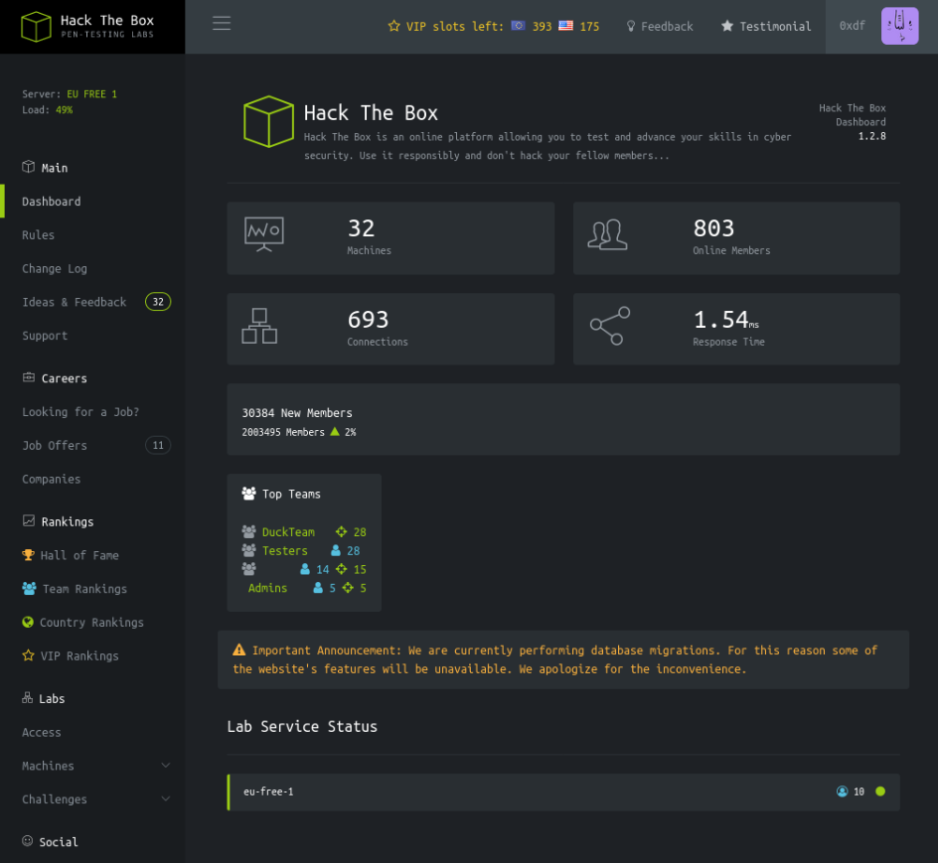This screenshot has height=863, width=938.
Task: Click the Testimonial link in header
Action: coord(775,26)
